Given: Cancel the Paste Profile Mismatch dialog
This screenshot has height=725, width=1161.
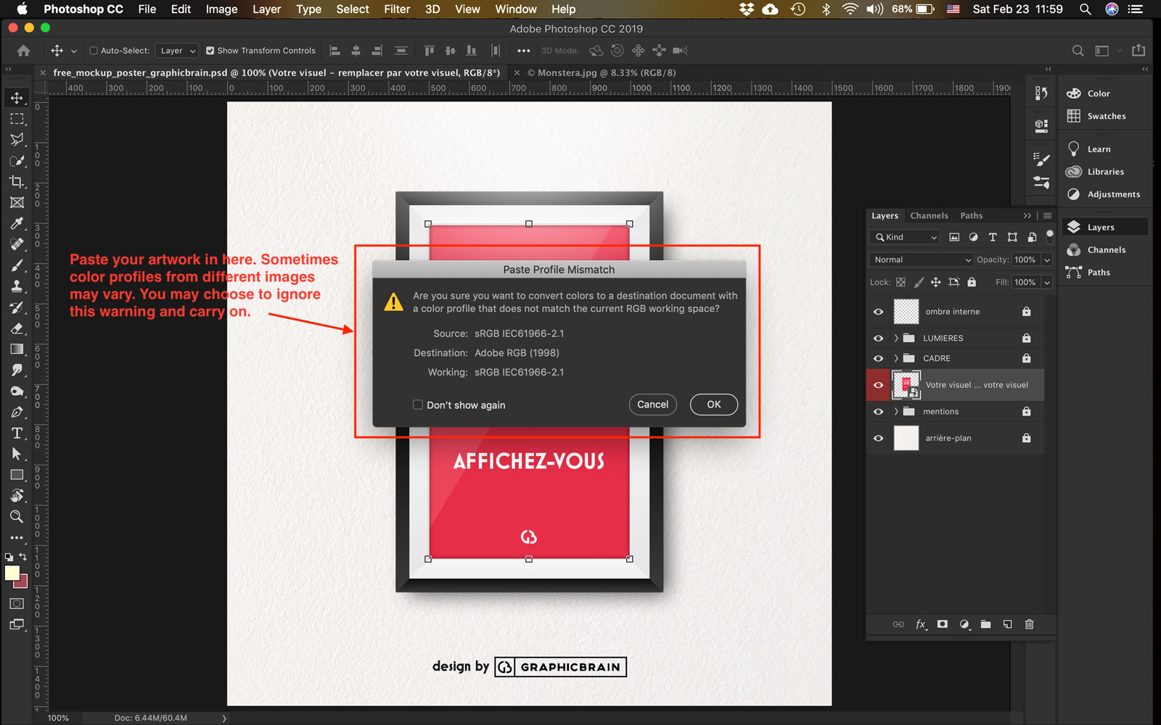Looking at the screenshot, I should pyautogui.click(x=652, y=405).
